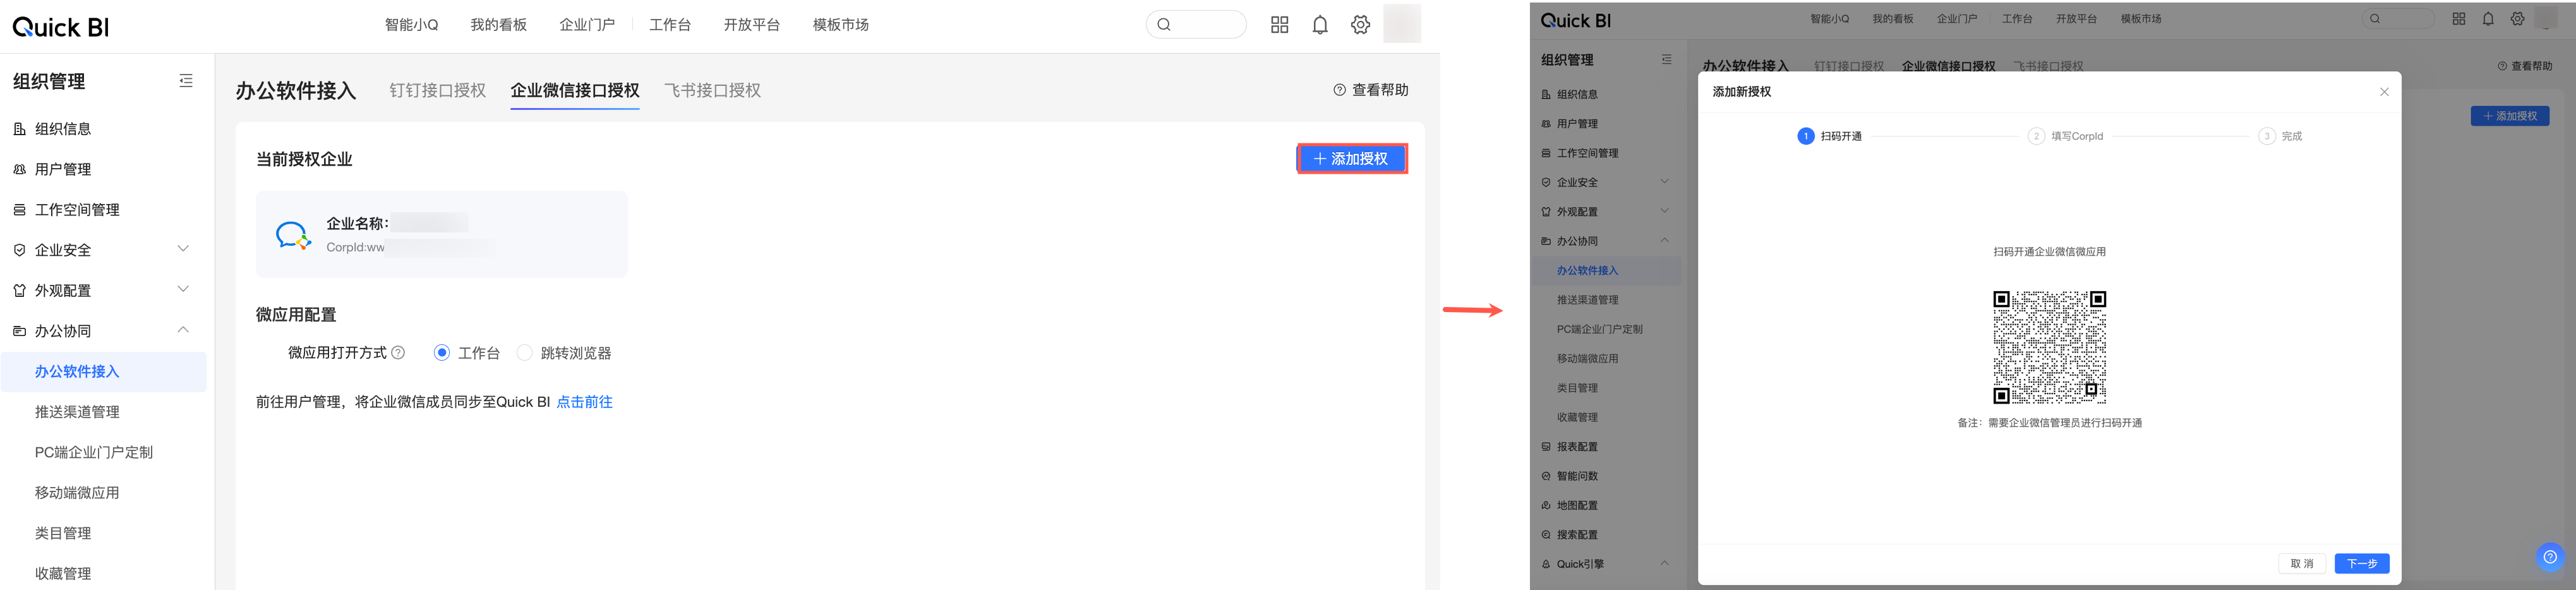The width and height of the screenshot is (2576, 590).
Task: Click step 3 完成 in the dialog
Action: pos(2280,136)
